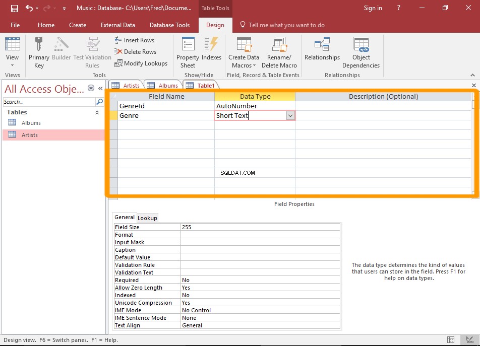480x346 pixels.
Task: Click the Caption property field
Action: pyautogui.click(x=260, y=250)
